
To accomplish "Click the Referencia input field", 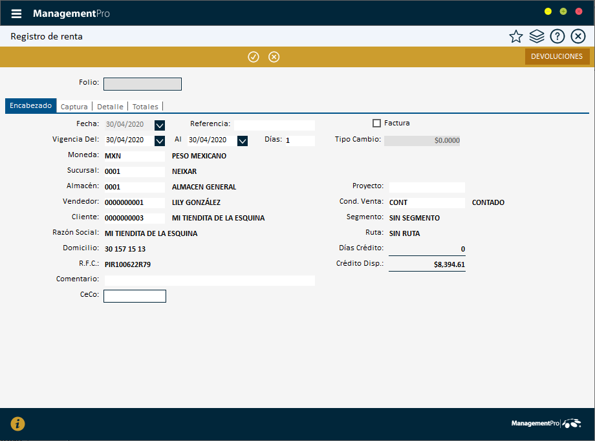I will 274,125.
